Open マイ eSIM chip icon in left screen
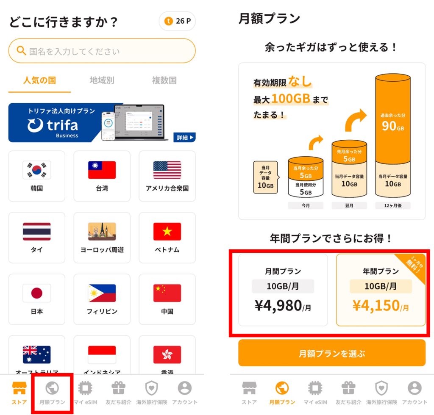This screenshot has width=434, height=415. [85, 387]
